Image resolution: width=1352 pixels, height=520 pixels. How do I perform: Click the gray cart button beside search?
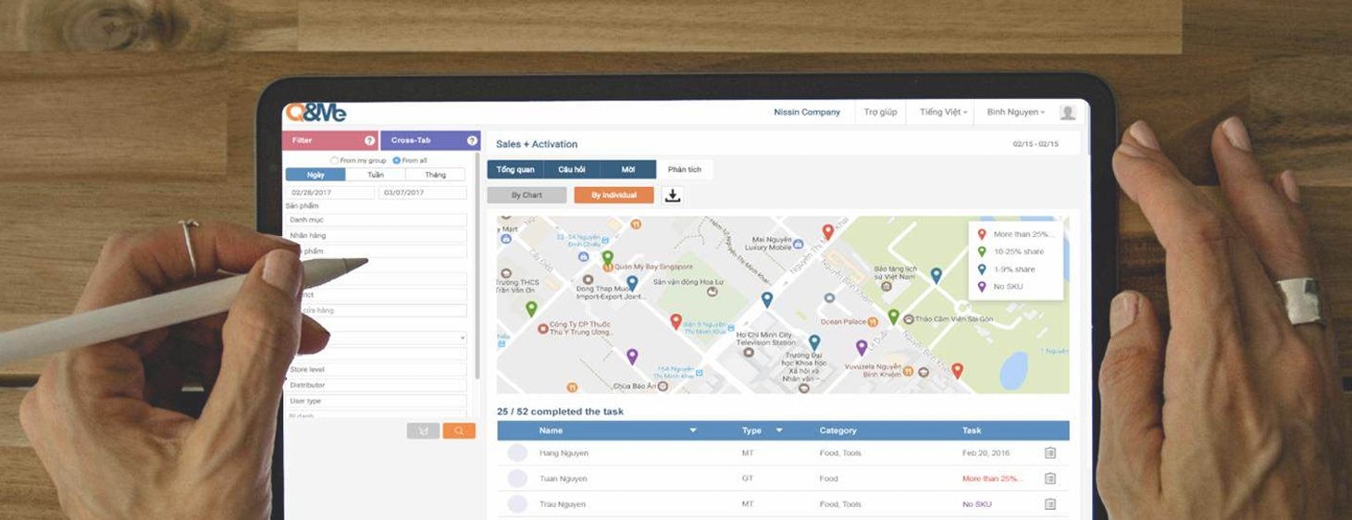pyautogui.click(x=423, y=430)
